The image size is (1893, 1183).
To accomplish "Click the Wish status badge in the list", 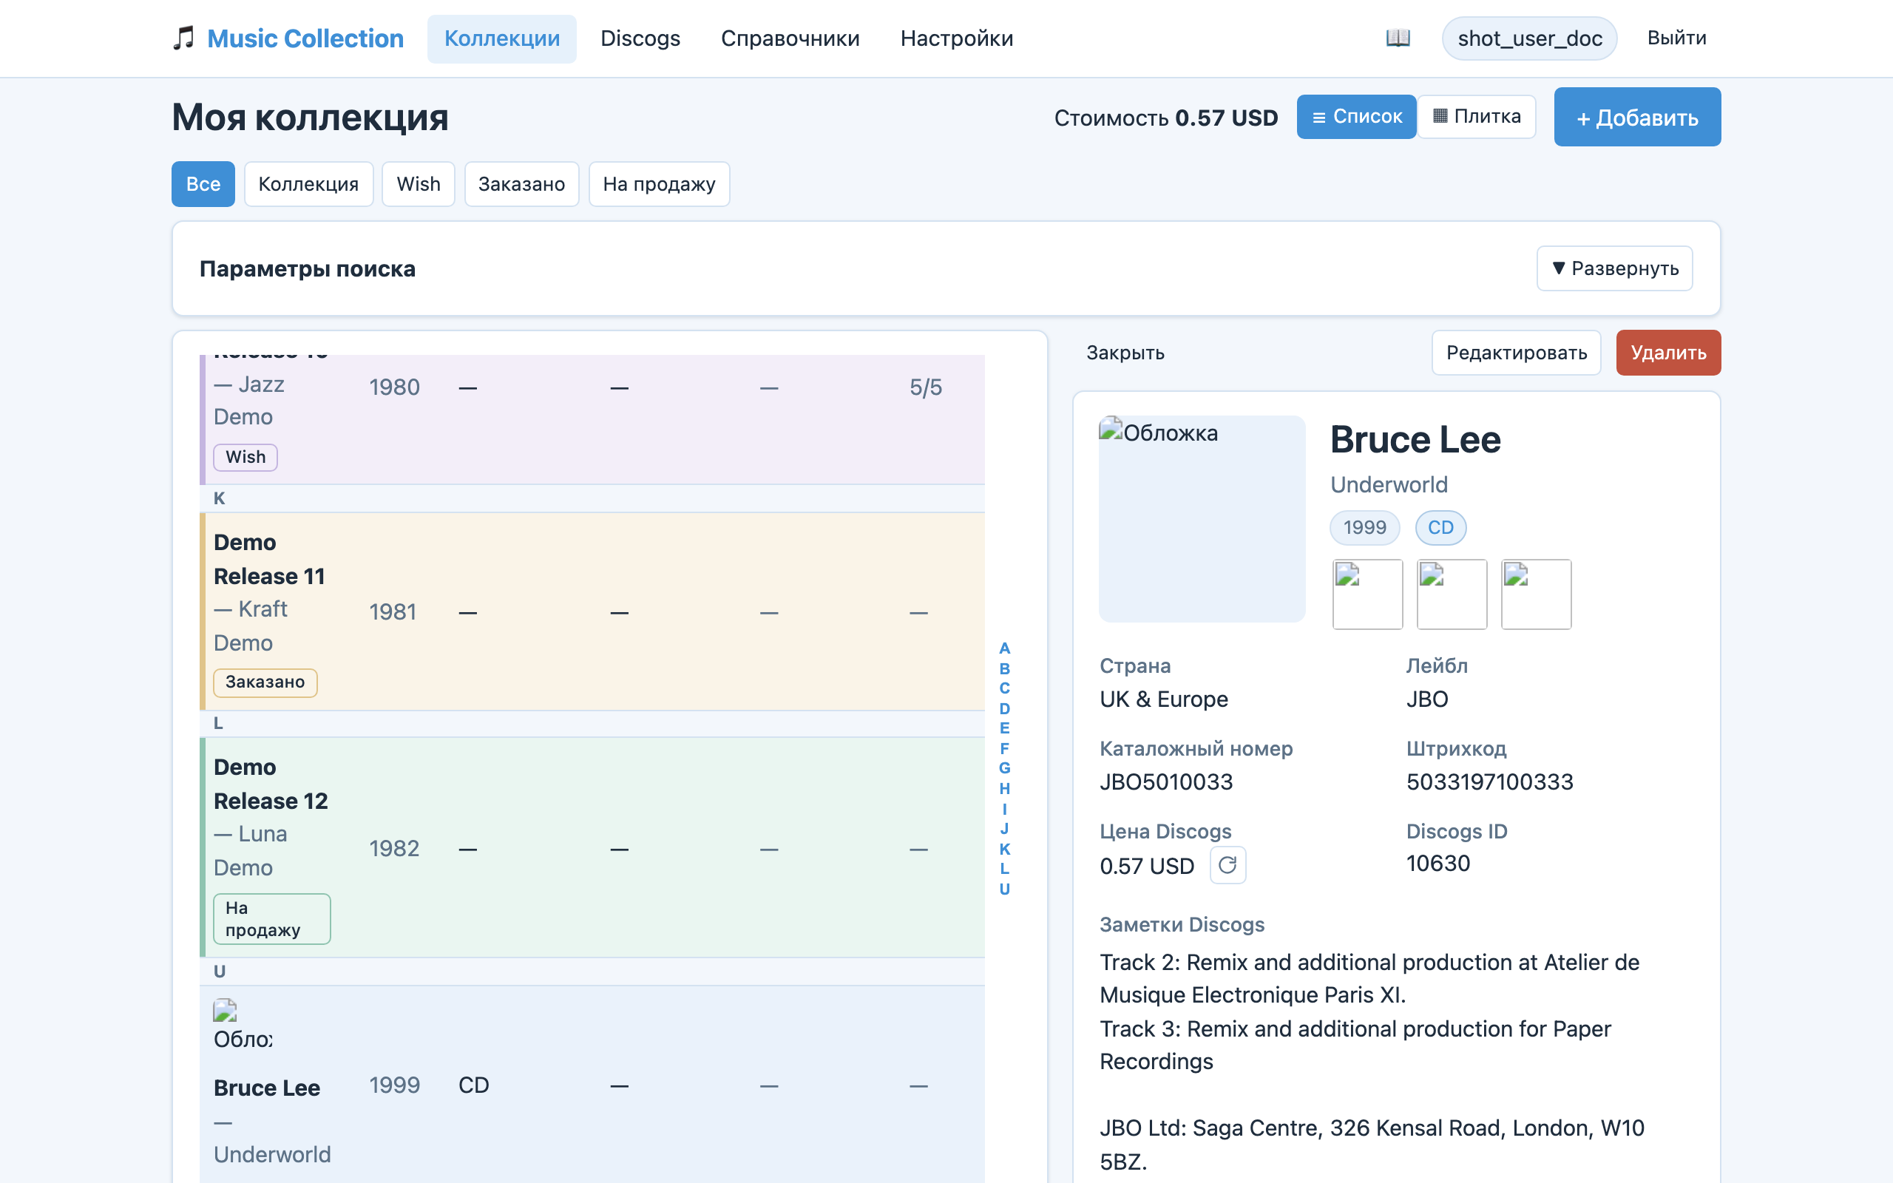I will 245,457.
